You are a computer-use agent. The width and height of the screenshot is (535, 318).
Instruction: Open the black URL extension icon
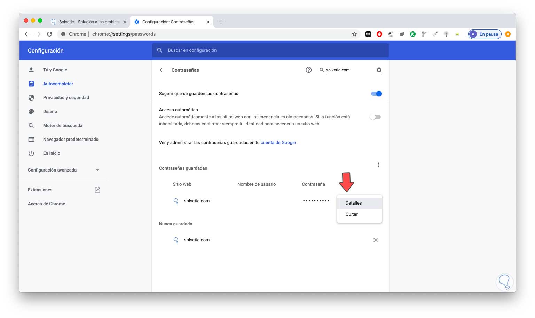(368, 34)
